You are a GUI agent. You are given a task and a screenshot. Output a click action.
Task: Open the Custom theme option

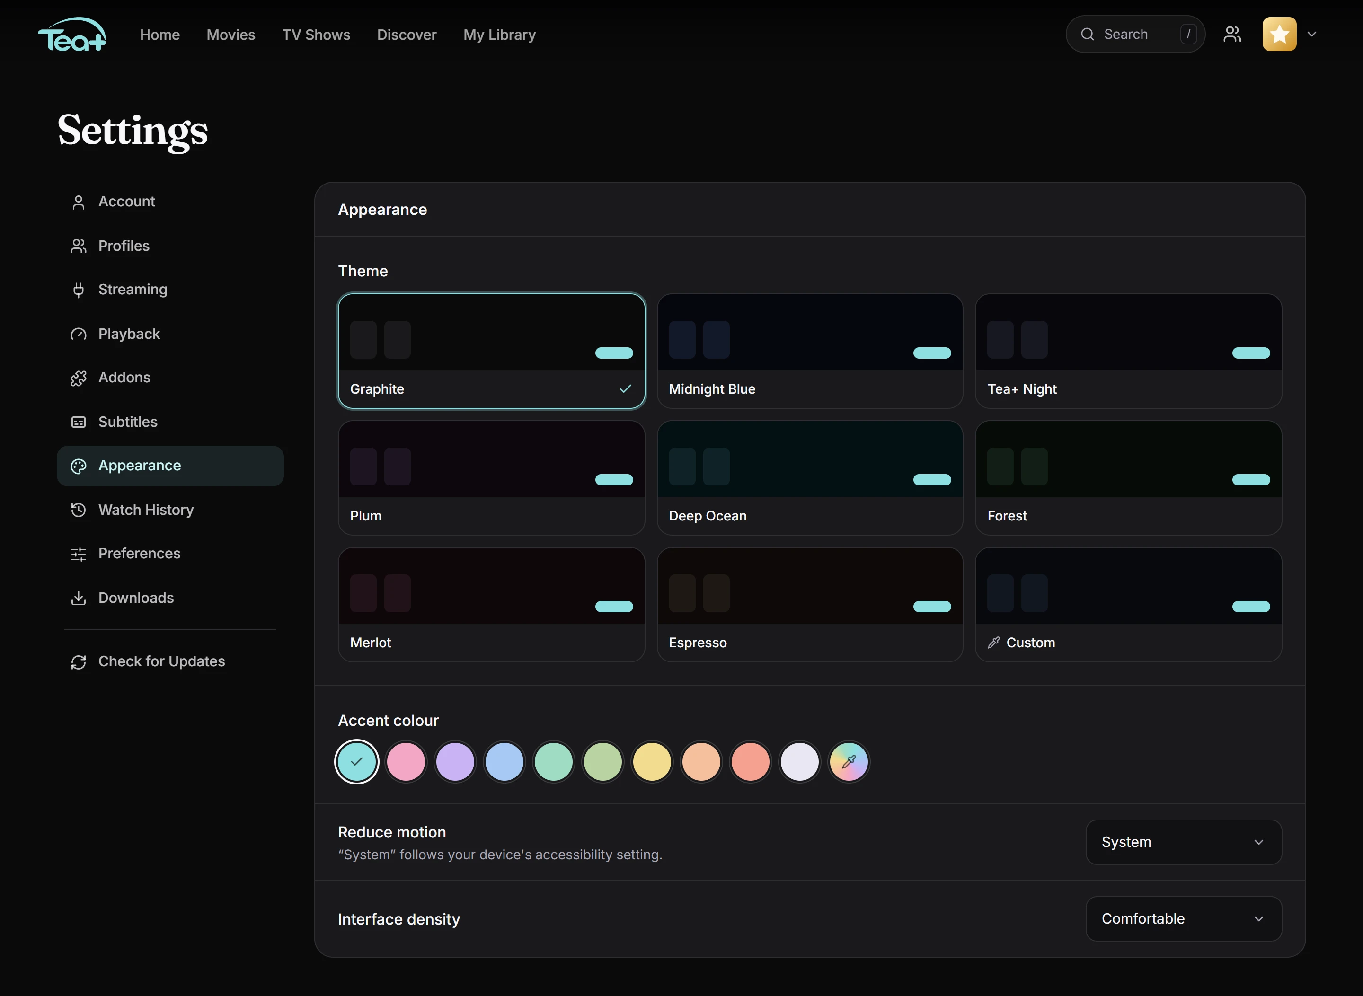[x=1128, y=605]
